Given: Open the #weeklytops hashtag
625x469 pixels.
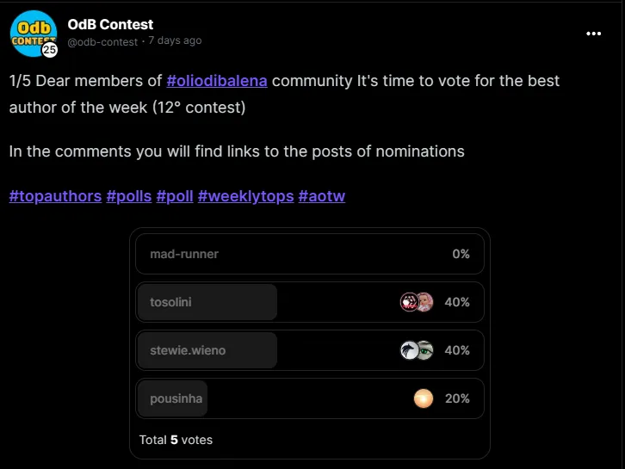Looking at the screenshot, I should click(246, 196).
